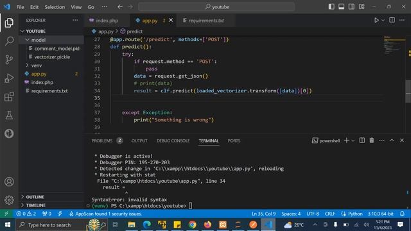Viewport: 411px width, 231px height.
Task: Kill terminal with trash icon
Action: click(372, 141)
